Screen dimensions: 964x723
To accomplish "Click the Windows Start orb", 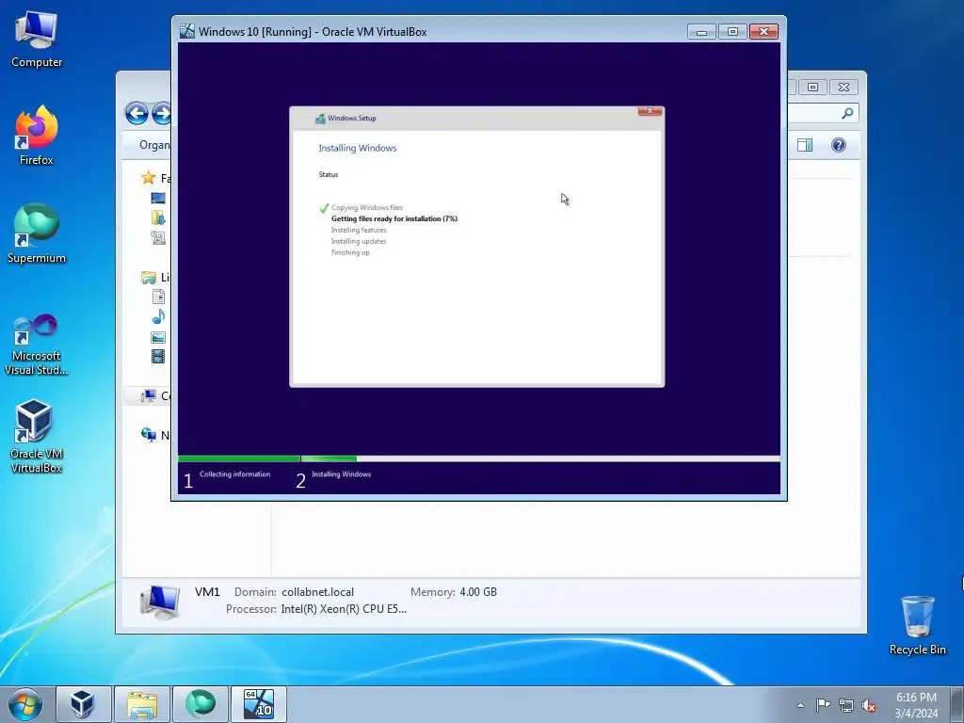I will pyautogui.click(x=25, y=704).
